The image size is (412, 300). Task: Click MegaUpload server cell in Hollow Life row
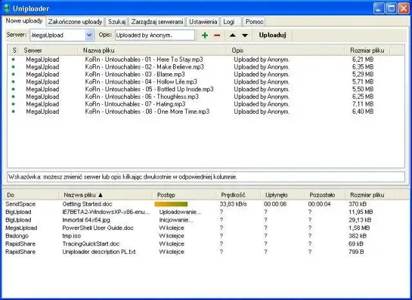(x=42, y=82)
